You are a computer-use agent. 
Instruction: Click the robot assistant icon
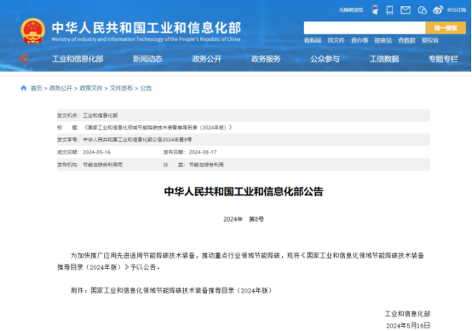pyautogui.click(x=375, y=10)
